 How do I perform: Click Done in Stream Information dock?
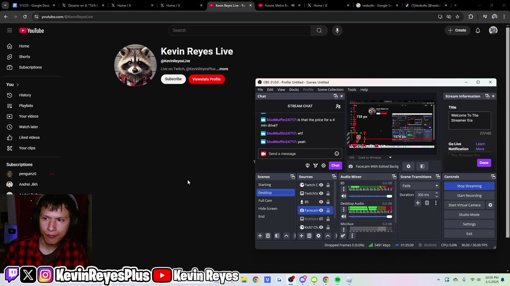(484, 162)
